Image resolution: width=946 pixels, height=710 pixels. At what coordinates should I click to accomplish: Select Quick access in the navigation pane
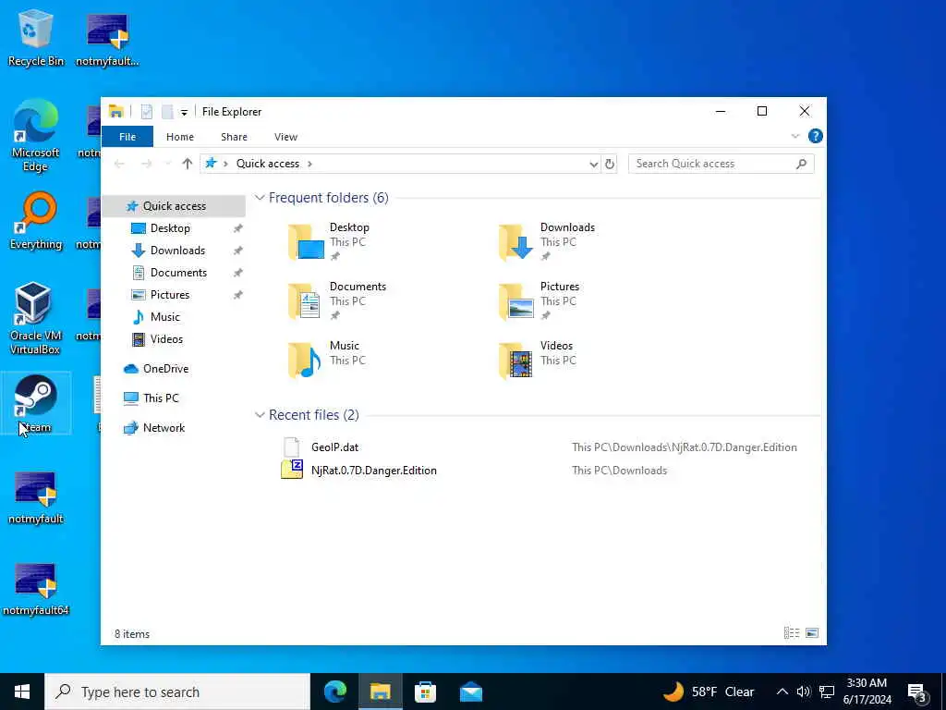coord(175,206)
